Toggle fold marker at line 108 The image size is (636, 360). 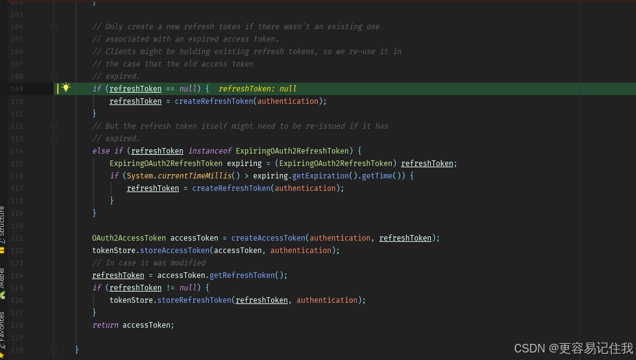click(x=53, y=76)
